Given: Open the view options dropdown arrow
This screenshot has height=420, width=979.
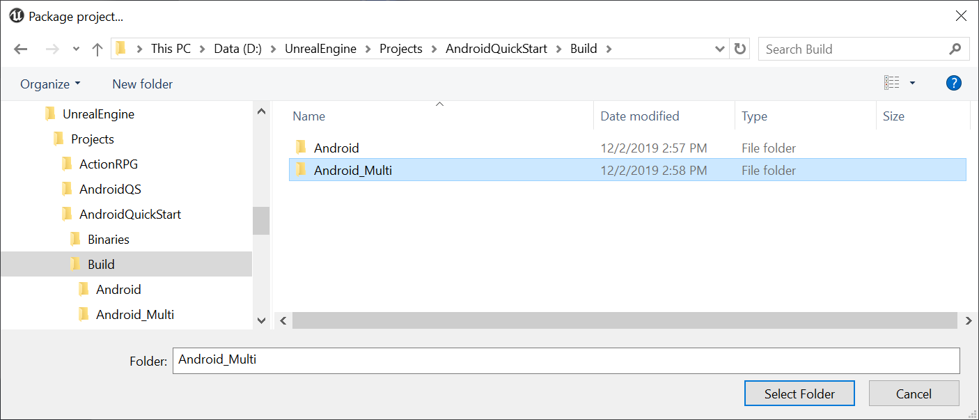Looking at the screenshot, I should (912, 84).
